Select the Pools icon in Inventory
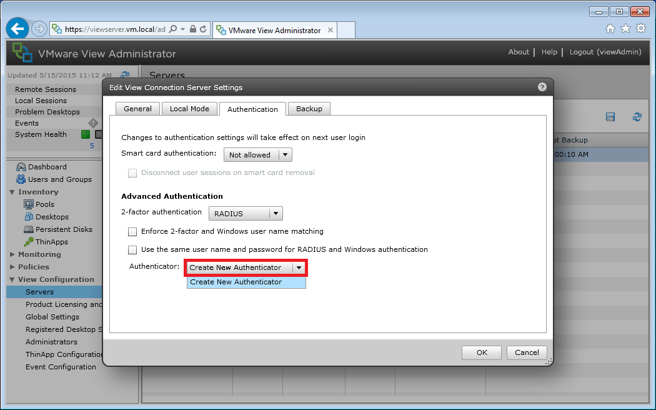 tap(30, 204)
